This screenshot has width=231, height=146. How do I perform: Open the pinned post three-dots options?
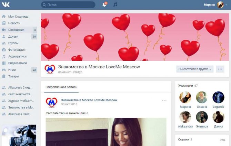pos(164,100)
